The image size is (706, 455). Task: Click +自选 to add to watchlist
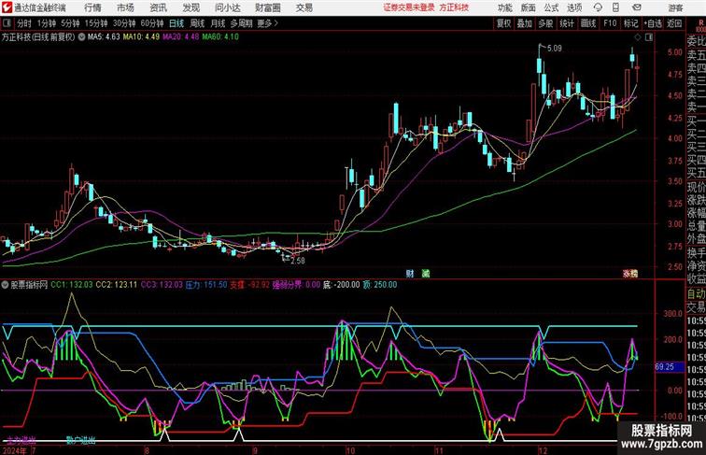click(x=653, y=23)
